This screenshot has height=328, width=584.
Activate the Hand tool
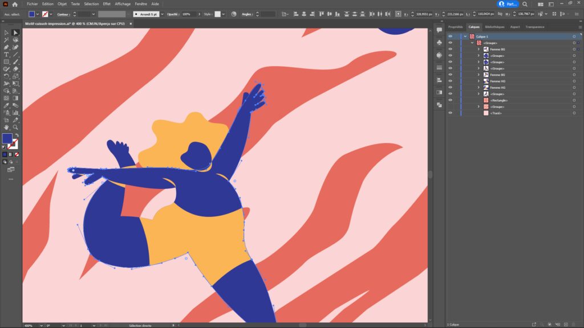pyautogui.click(x=6, y=127)
